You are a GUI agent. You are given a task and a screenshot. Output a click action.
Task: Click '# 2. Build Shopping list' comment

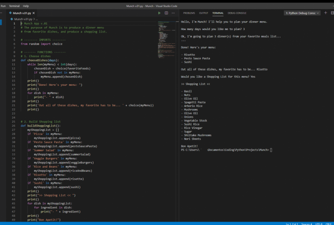point(41,122)
